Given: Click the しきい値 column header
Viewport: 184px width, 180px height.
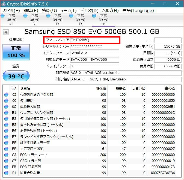Looking at the screenshot, I should [x=139, y=88].
